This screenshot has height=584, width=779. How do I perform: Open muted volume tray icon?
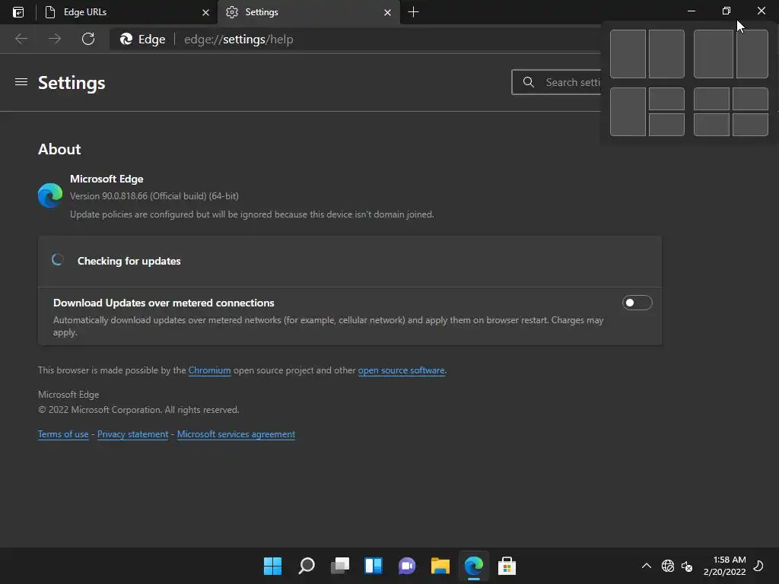687,566
